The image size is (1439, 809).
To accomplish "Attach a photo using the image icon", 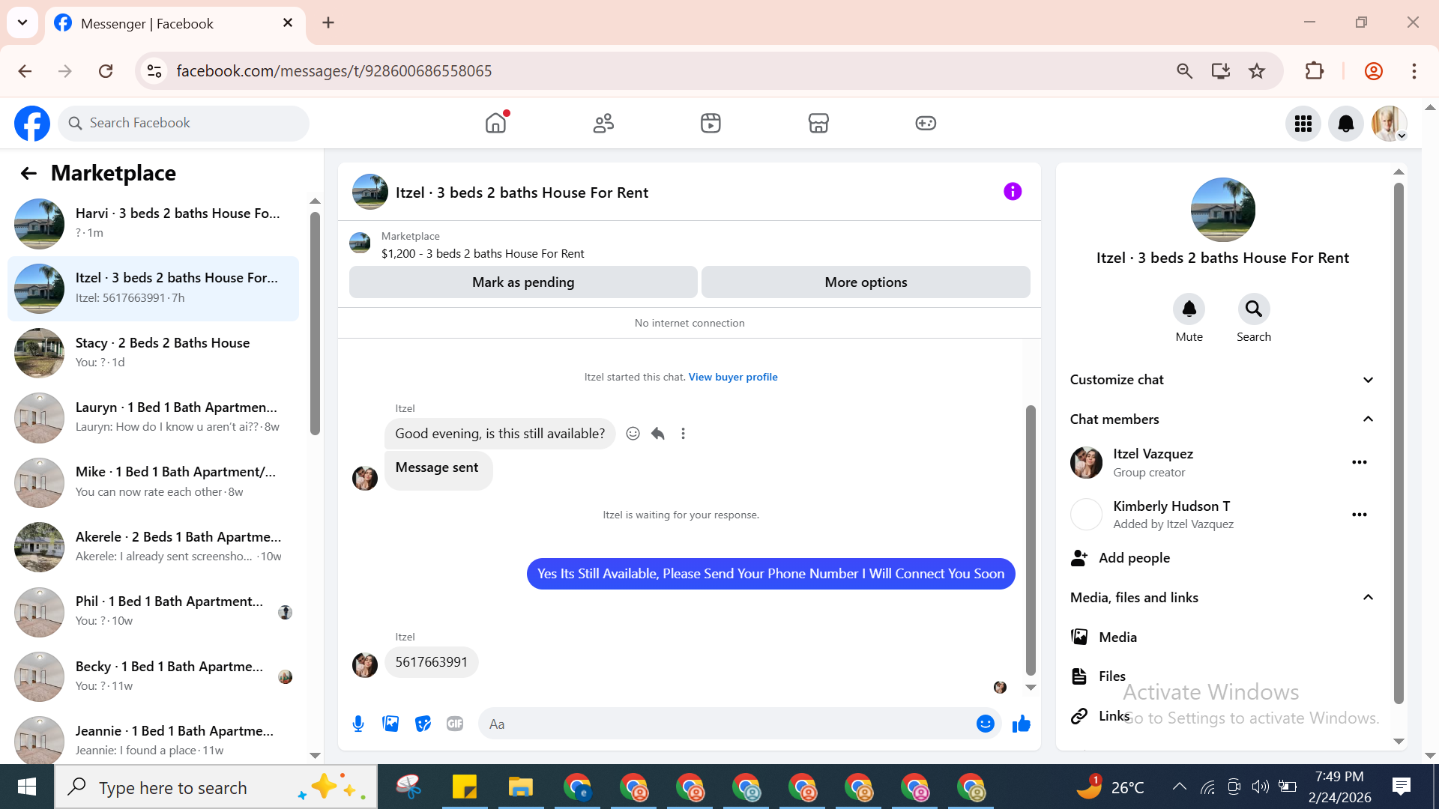I will (x=390, y=724).
